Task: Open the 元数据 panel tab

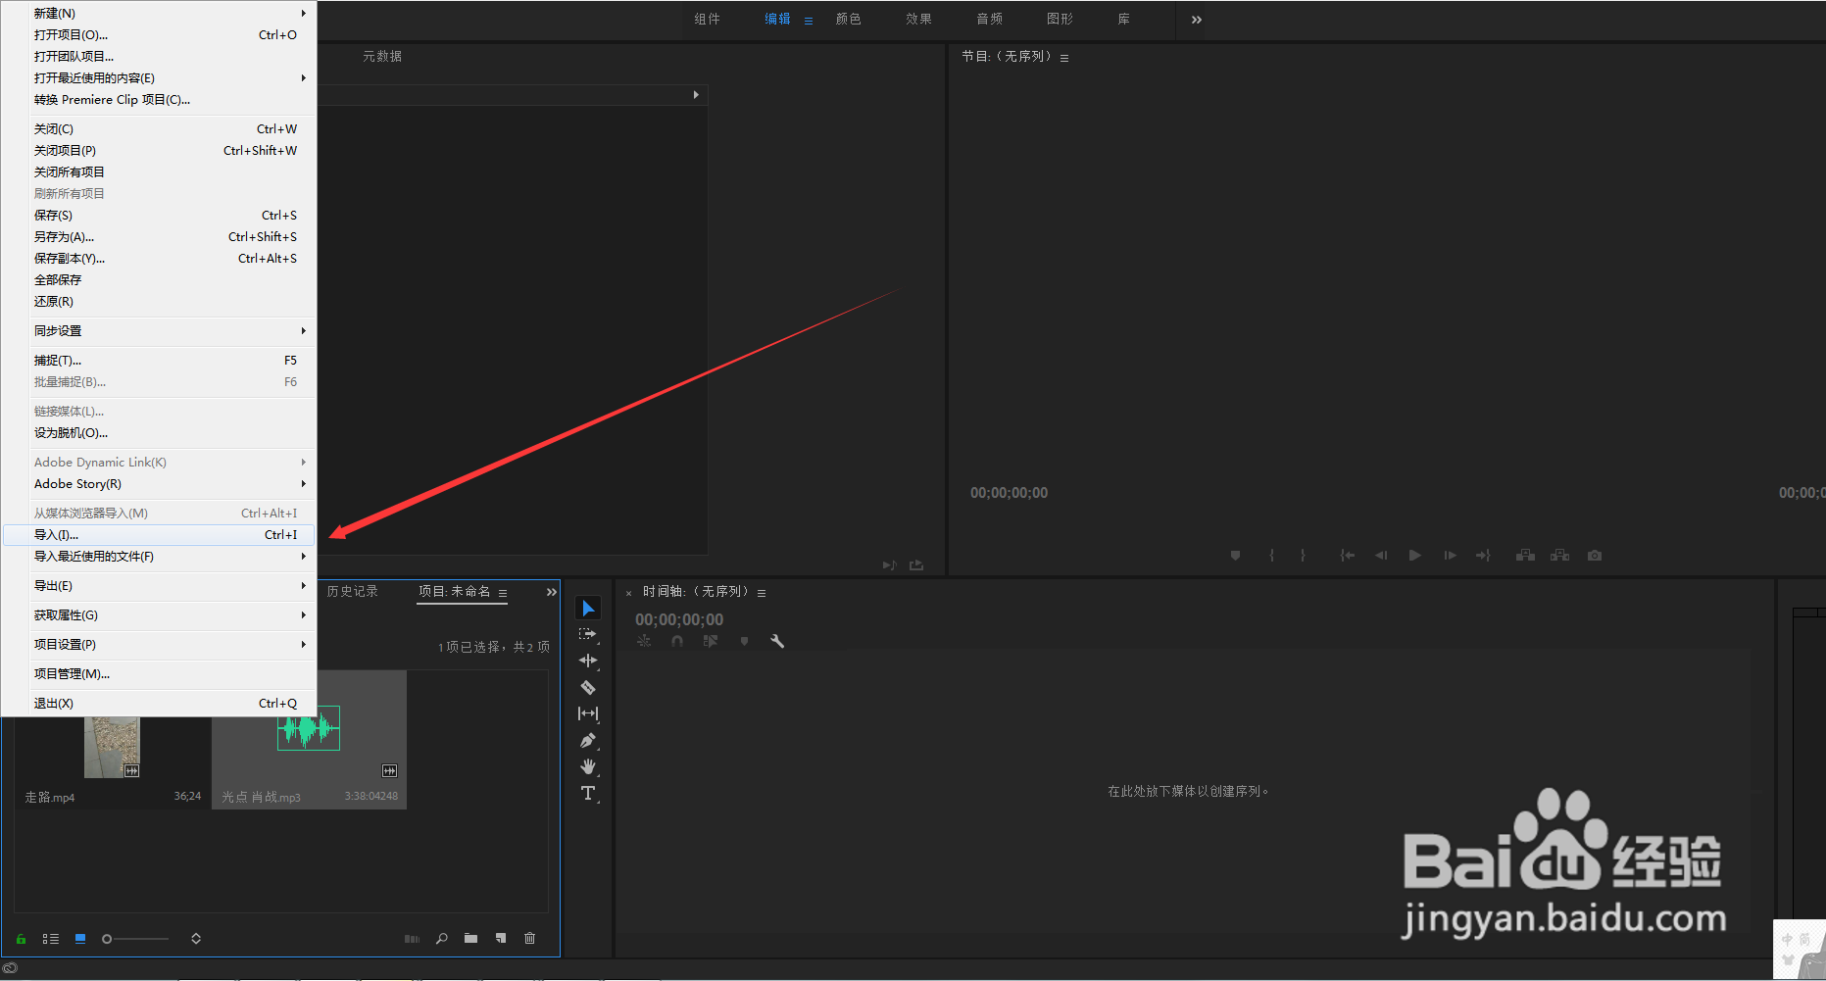Action: tap(382, 57)
